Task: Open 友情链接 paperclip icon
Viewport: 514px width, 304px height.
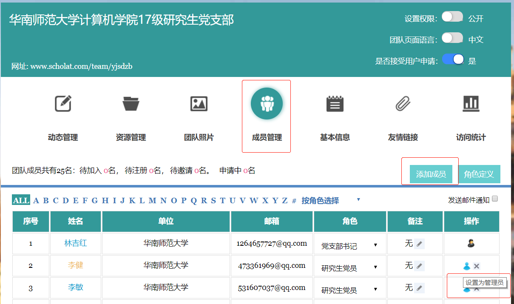Action: tap(403, 103)
